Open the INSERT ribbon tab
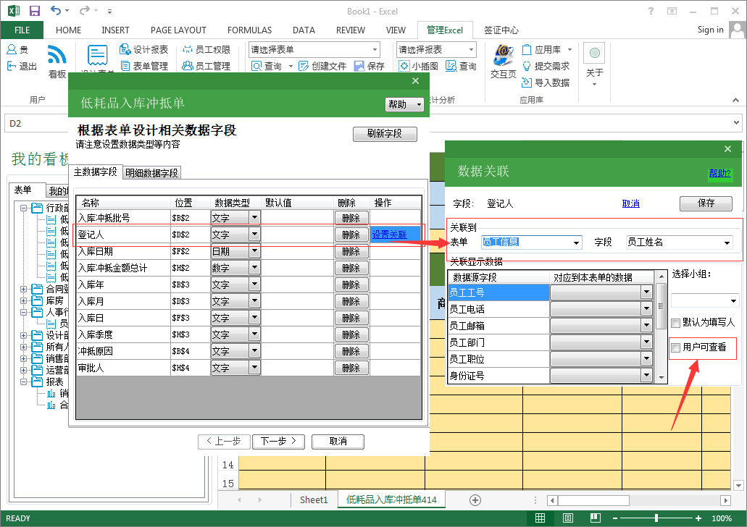747x527 pixels. point(115,30)
